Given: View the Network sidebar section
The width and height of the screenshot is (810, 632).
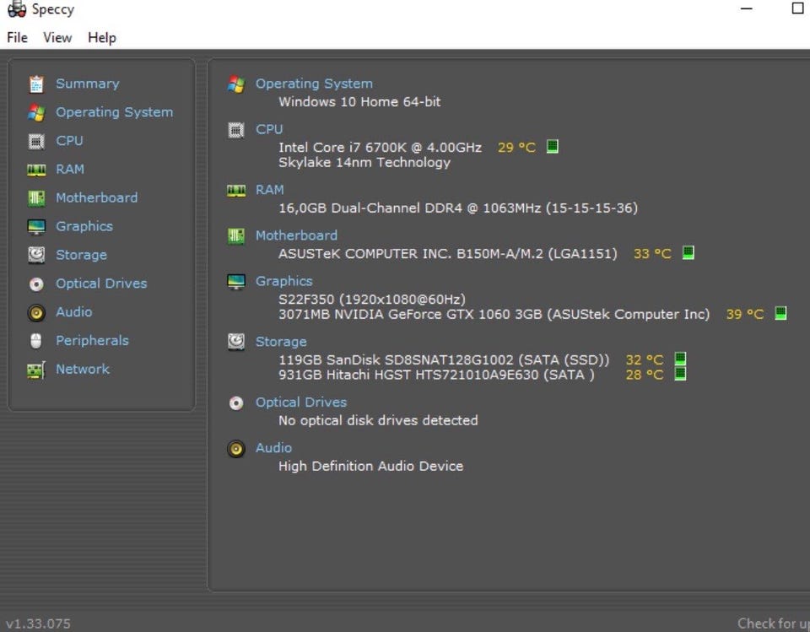Looking at the screenshot, I should click(x=82, y=369).
